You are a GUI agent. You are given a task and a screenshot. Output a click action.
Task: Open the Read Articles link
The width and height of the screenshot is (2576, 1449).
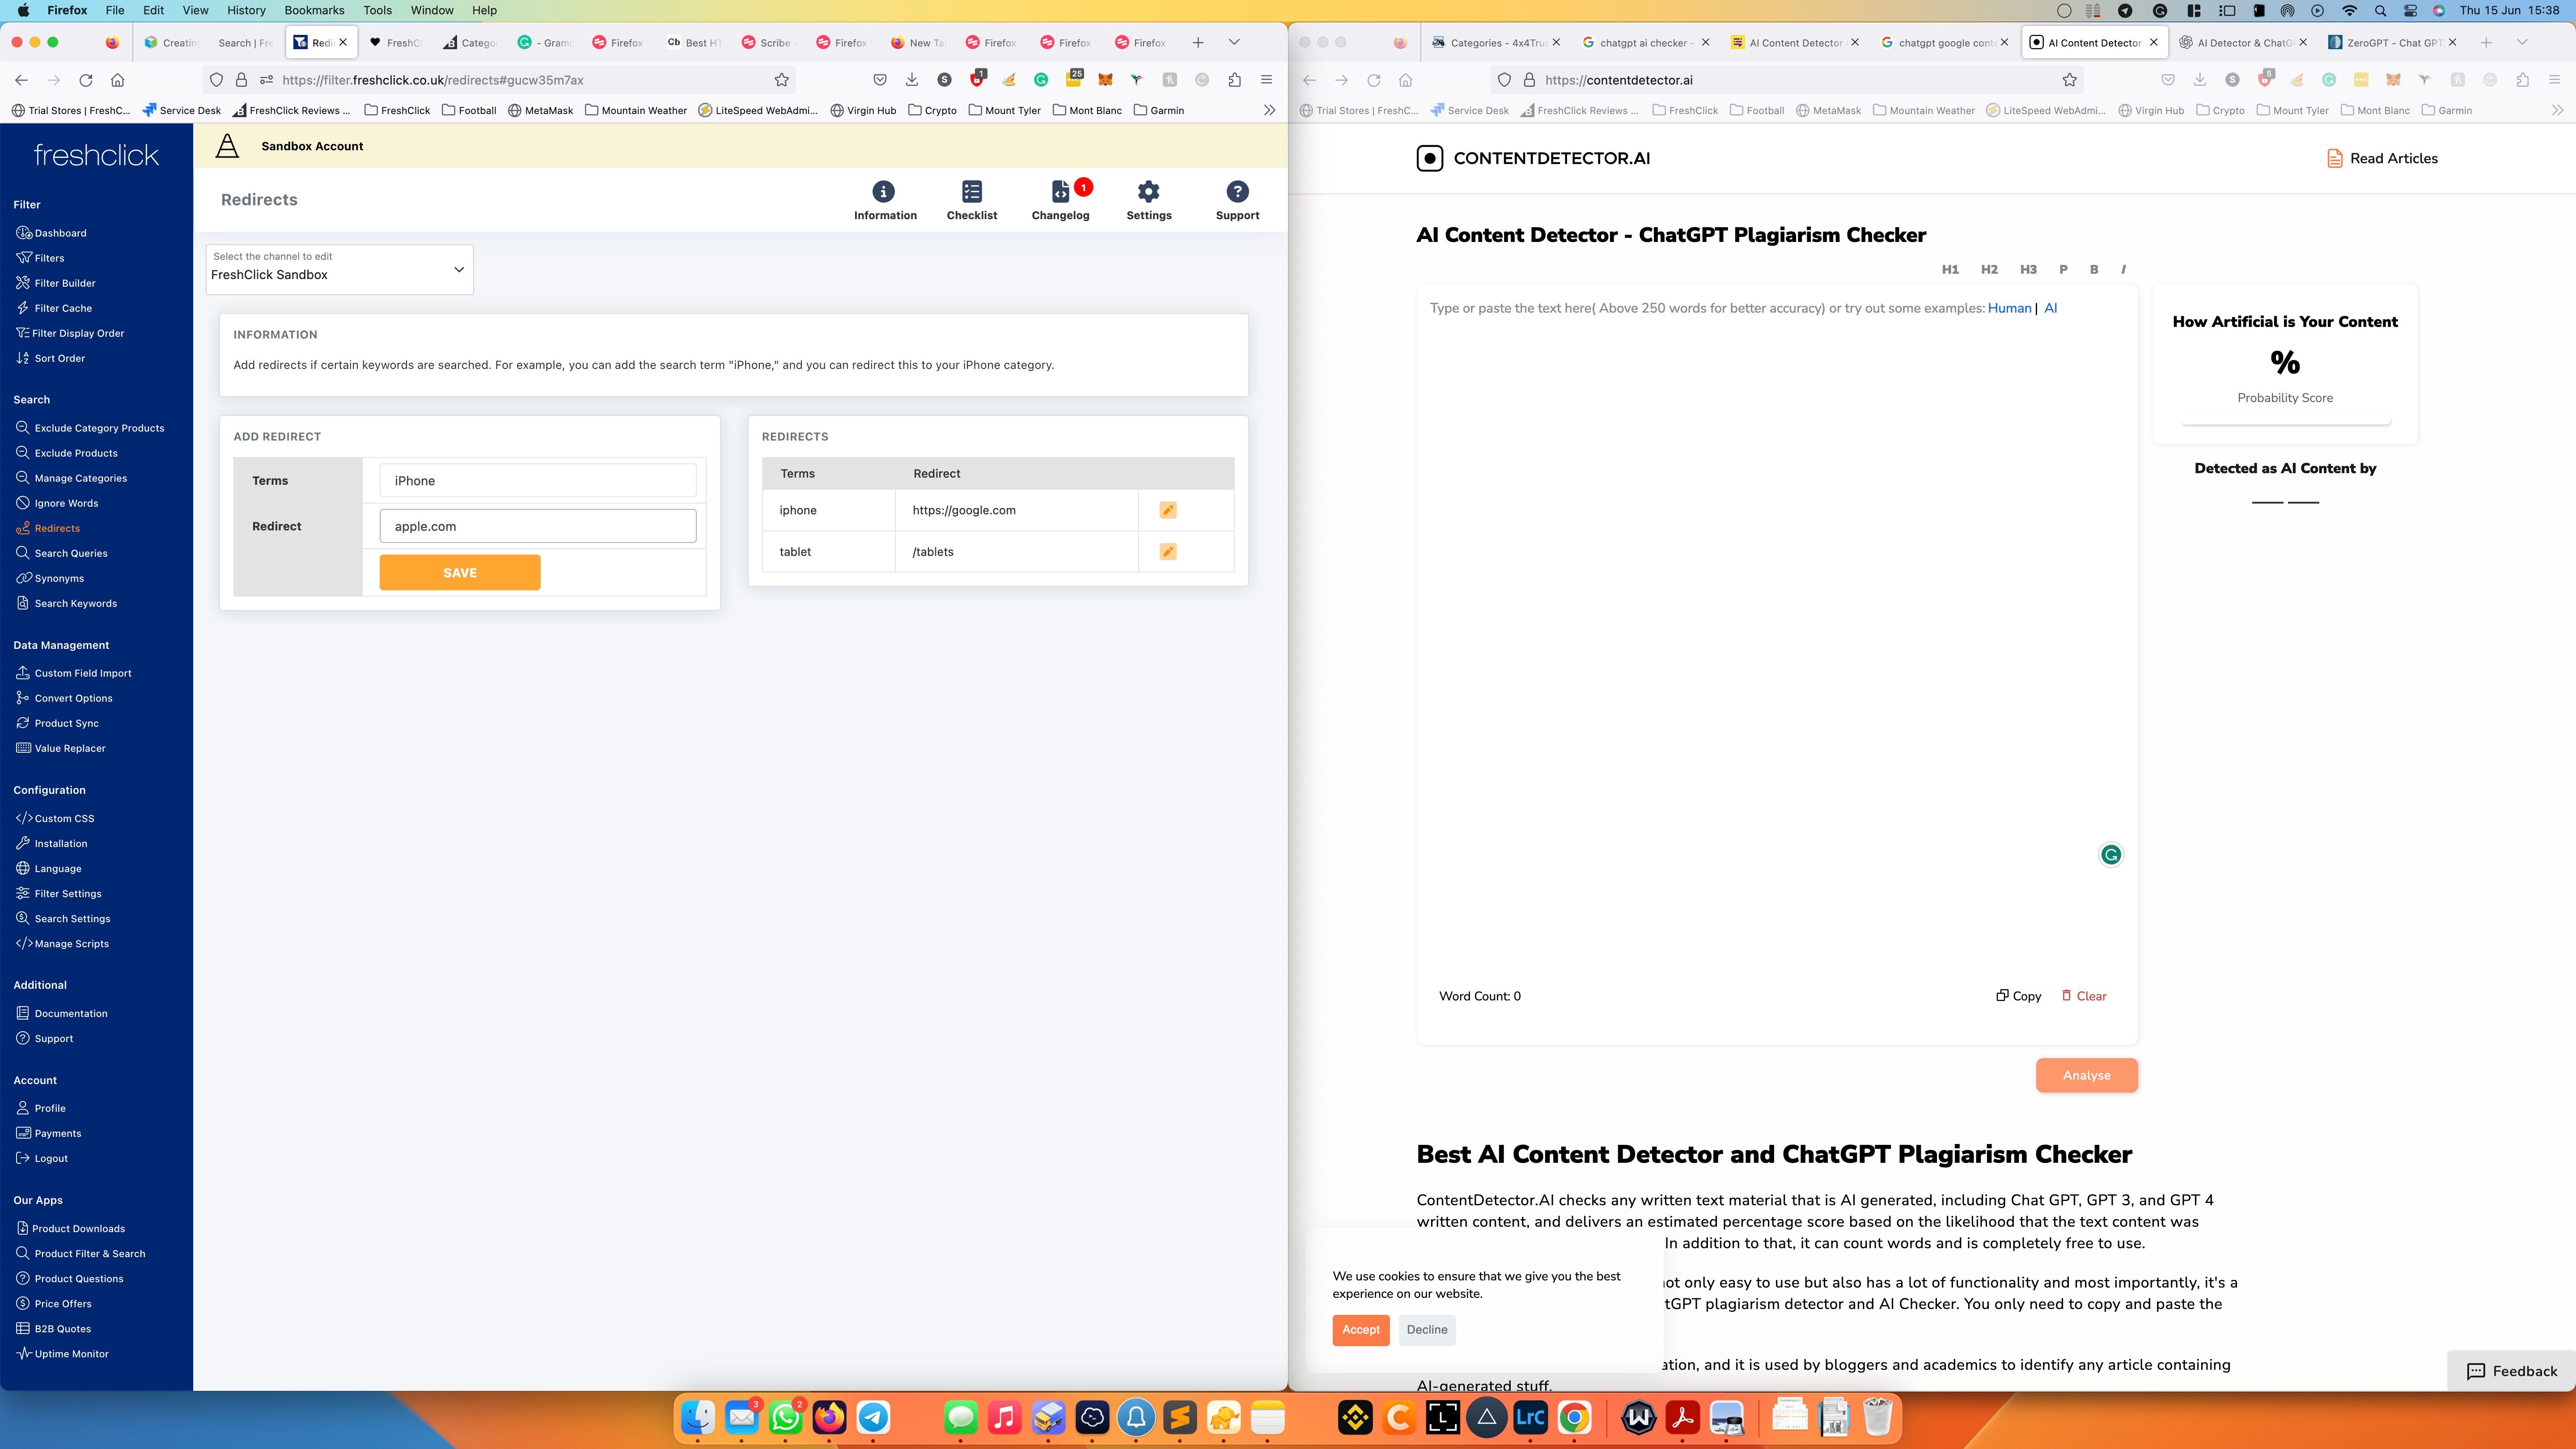2381,158
